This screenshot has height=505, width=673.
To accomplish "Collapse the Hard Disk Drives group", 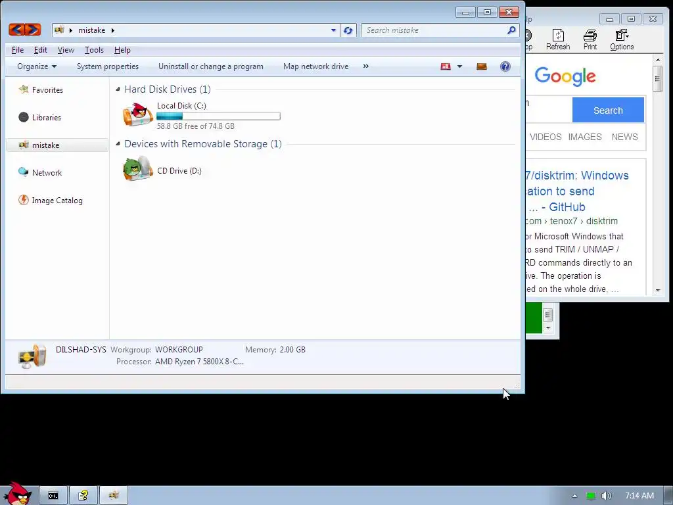I will coord(118,89).
